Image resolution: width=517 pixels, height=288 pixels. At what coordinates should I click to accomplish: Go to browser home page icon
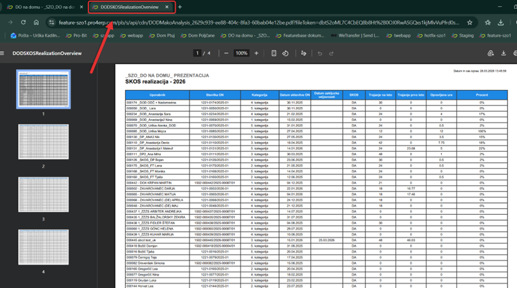(x=36, y=23)
